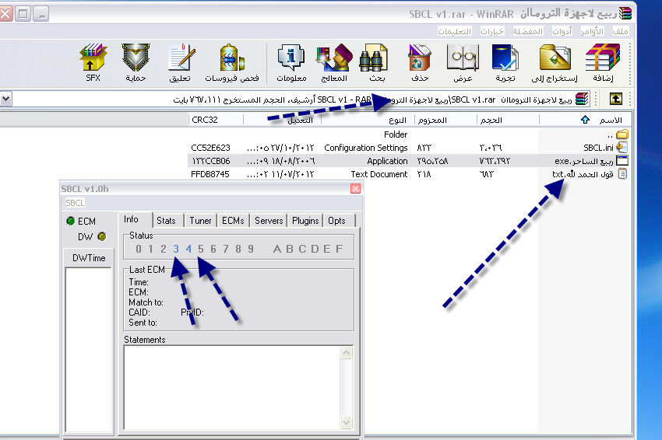Open the Help (التعليمات) menu
The image size is (662, 440).
point(454,32)
